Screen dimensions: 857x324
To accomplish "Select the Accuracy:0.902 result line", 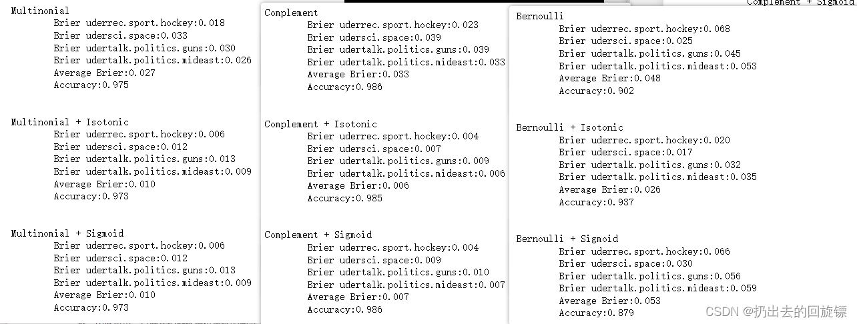I will 597,91.
